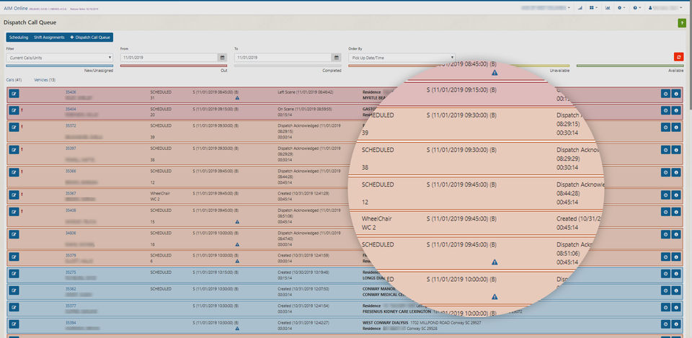Open call number 35372 link
The image size is (692, 338).
[71, 125]
